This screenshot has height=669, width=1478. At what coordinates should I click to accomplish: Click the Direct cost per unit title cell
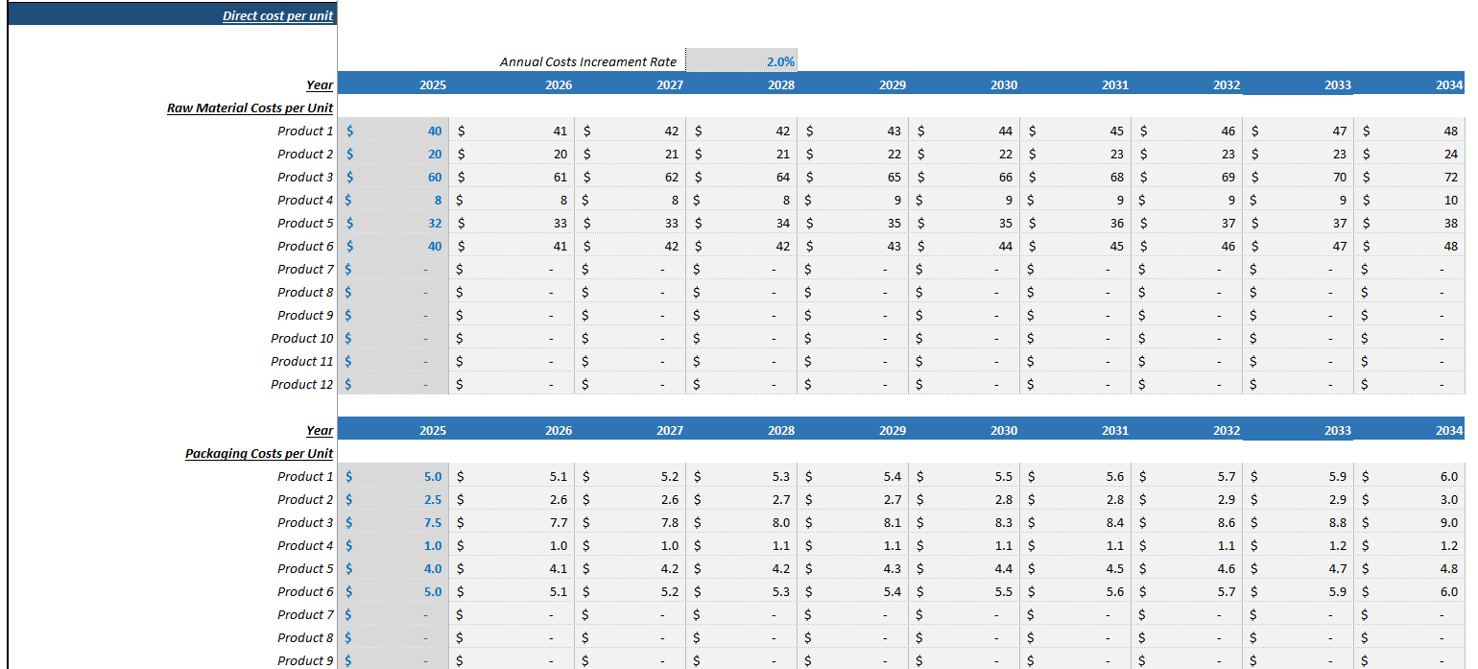tap(276, 14)
